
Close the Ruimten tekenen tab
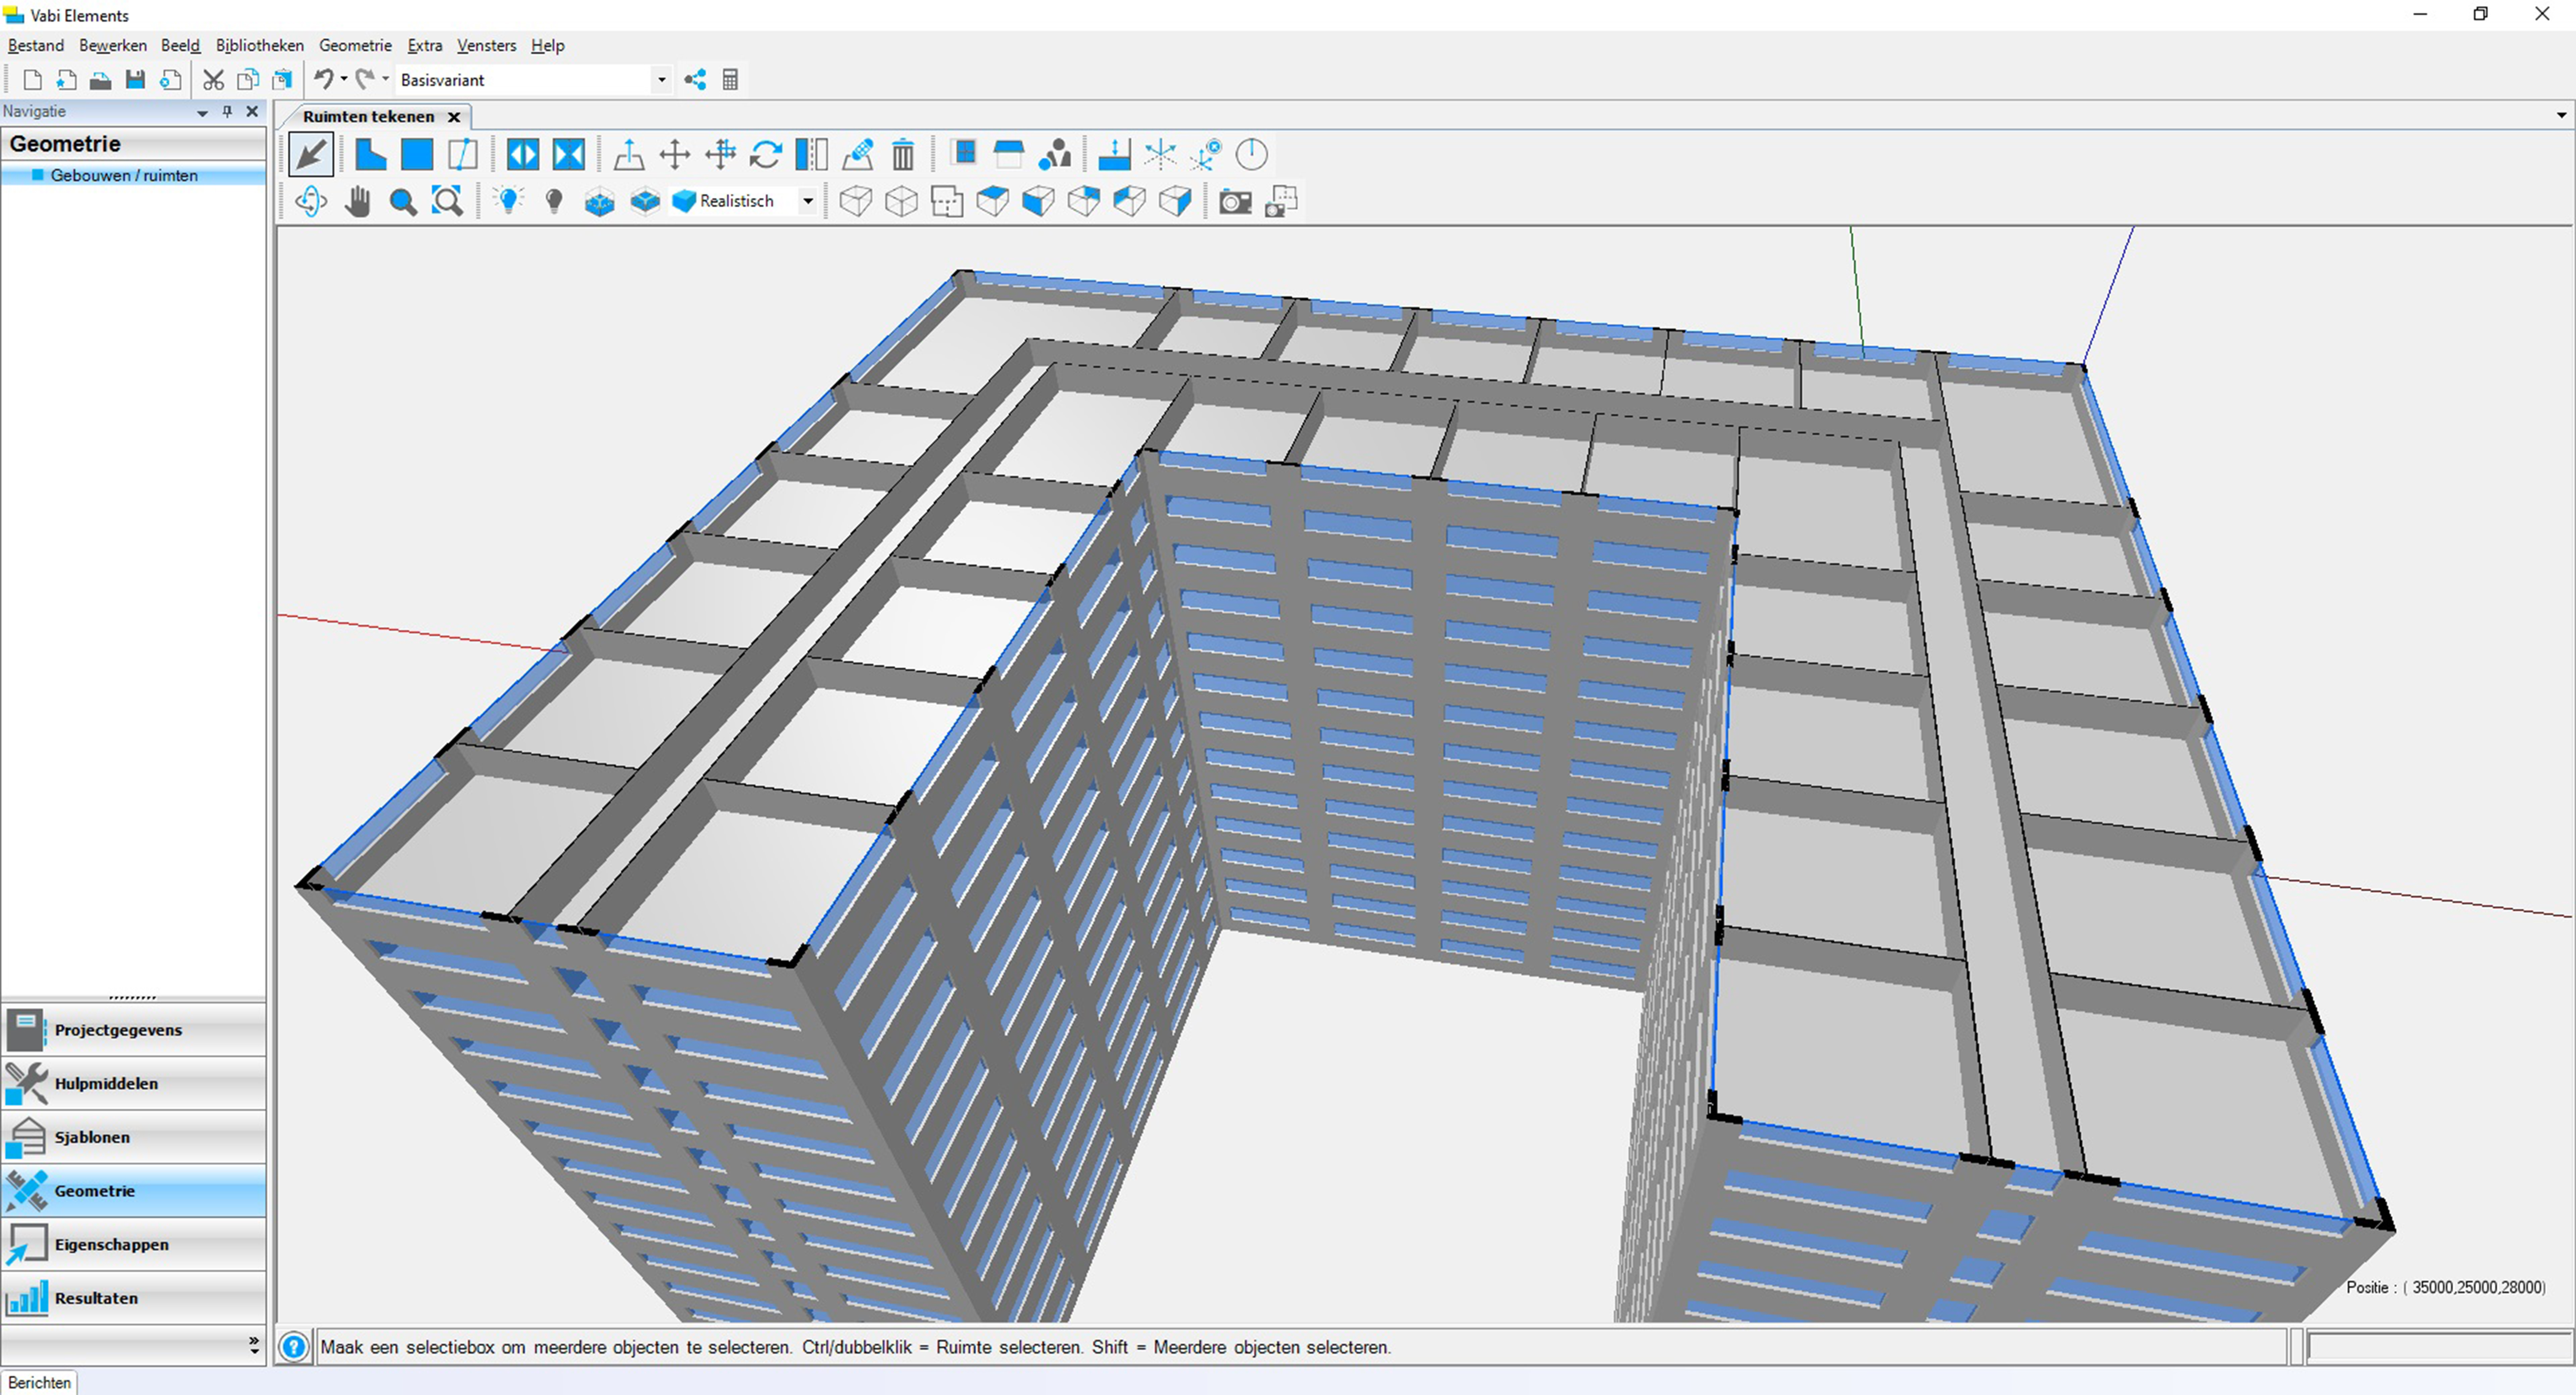coord(454,117)
